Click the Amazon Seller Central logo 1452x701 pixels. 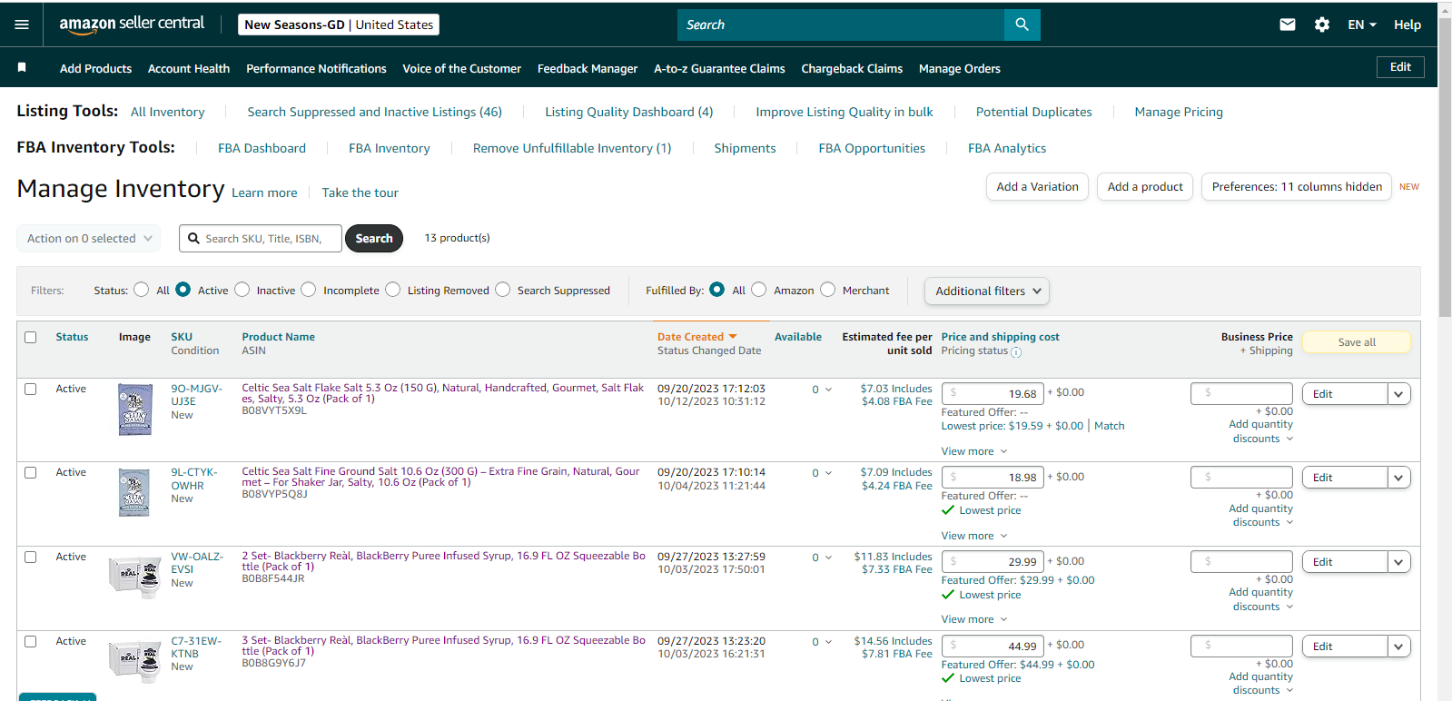(132, 25)
